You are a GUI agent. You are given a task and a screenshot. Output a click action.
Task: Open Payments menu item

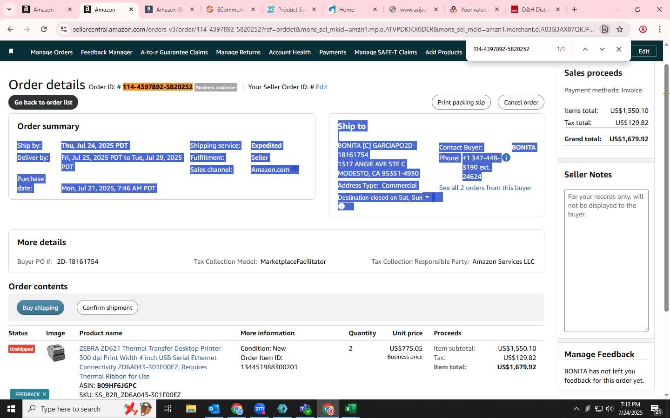[x=333, y=52]
